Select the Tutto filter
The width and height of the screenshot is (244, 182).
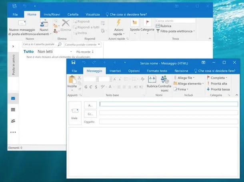click(28, 52)
